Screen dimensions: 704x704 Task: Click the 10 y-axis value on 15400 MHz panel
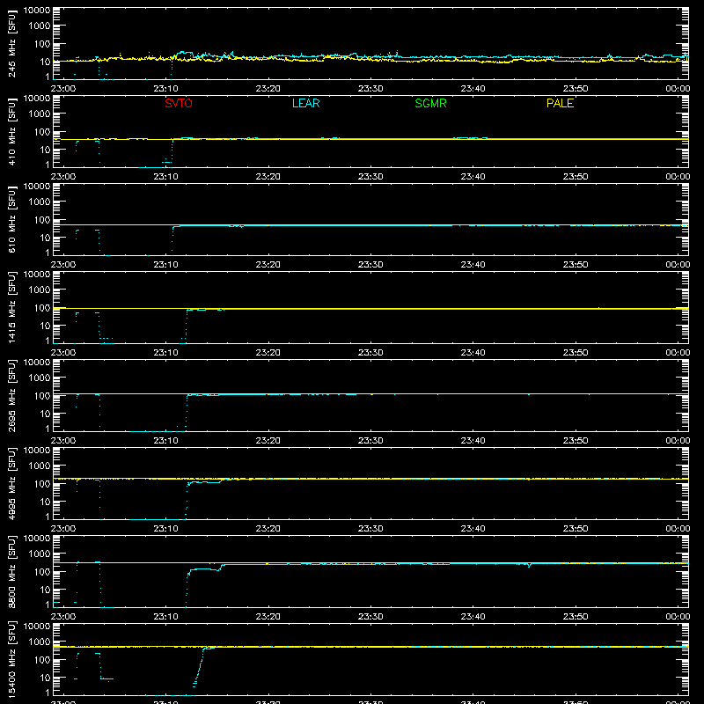click(45, 678)
